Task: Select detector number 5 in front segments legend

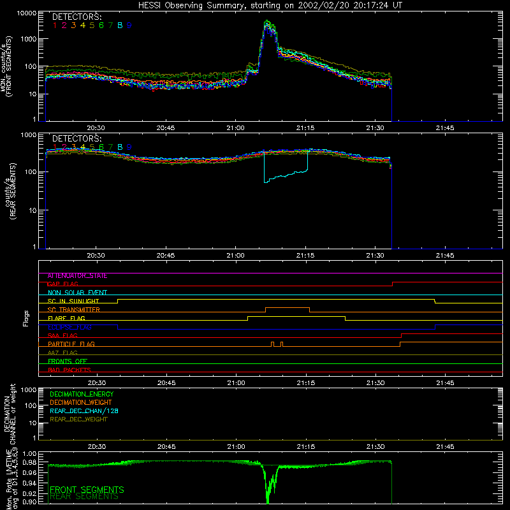Action: [x=92, y=25]
